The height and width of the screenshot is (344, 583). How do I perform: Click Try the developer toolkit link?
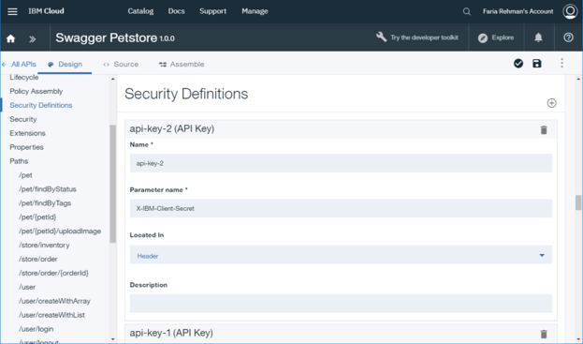(x=424, y=37)
